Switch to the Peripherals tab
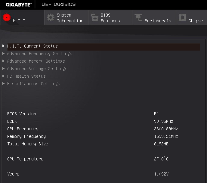Screen dimensions: 207x183 coord(154,17)
